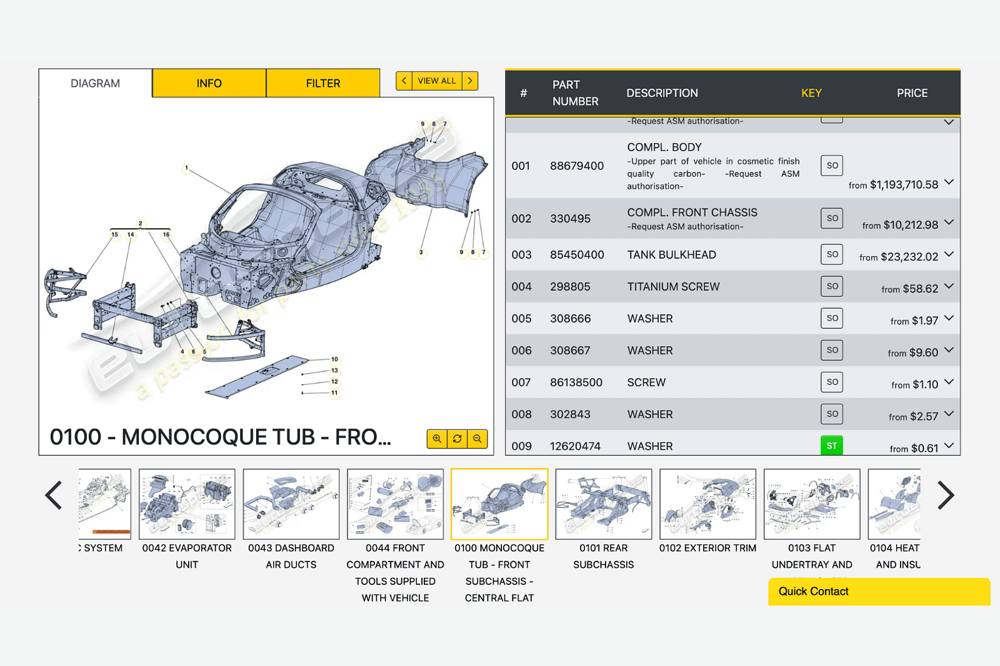Click the zoom out magnifier icon
The width and height of the screenshot is (1000, 666).
click(x=477, y=439)
